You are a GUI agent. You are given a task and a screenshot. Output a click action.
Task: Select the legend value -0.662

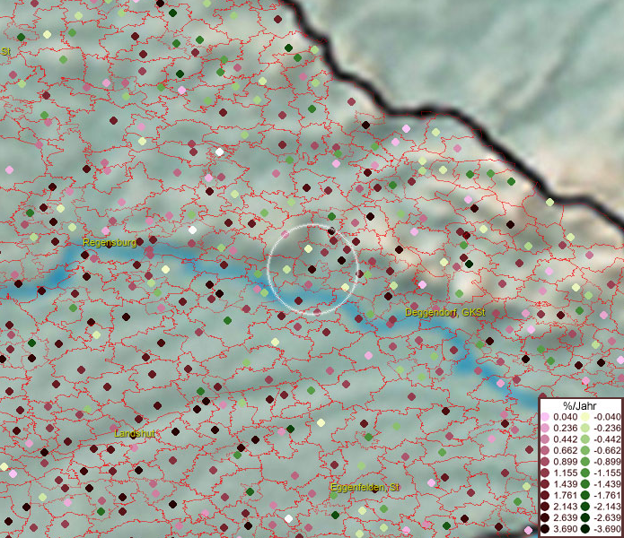click(x=607, y=450)
